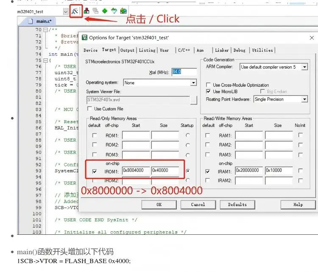The image size is (318, 272).
Task: Select the main.c editor tab
Action: (40, 21)
